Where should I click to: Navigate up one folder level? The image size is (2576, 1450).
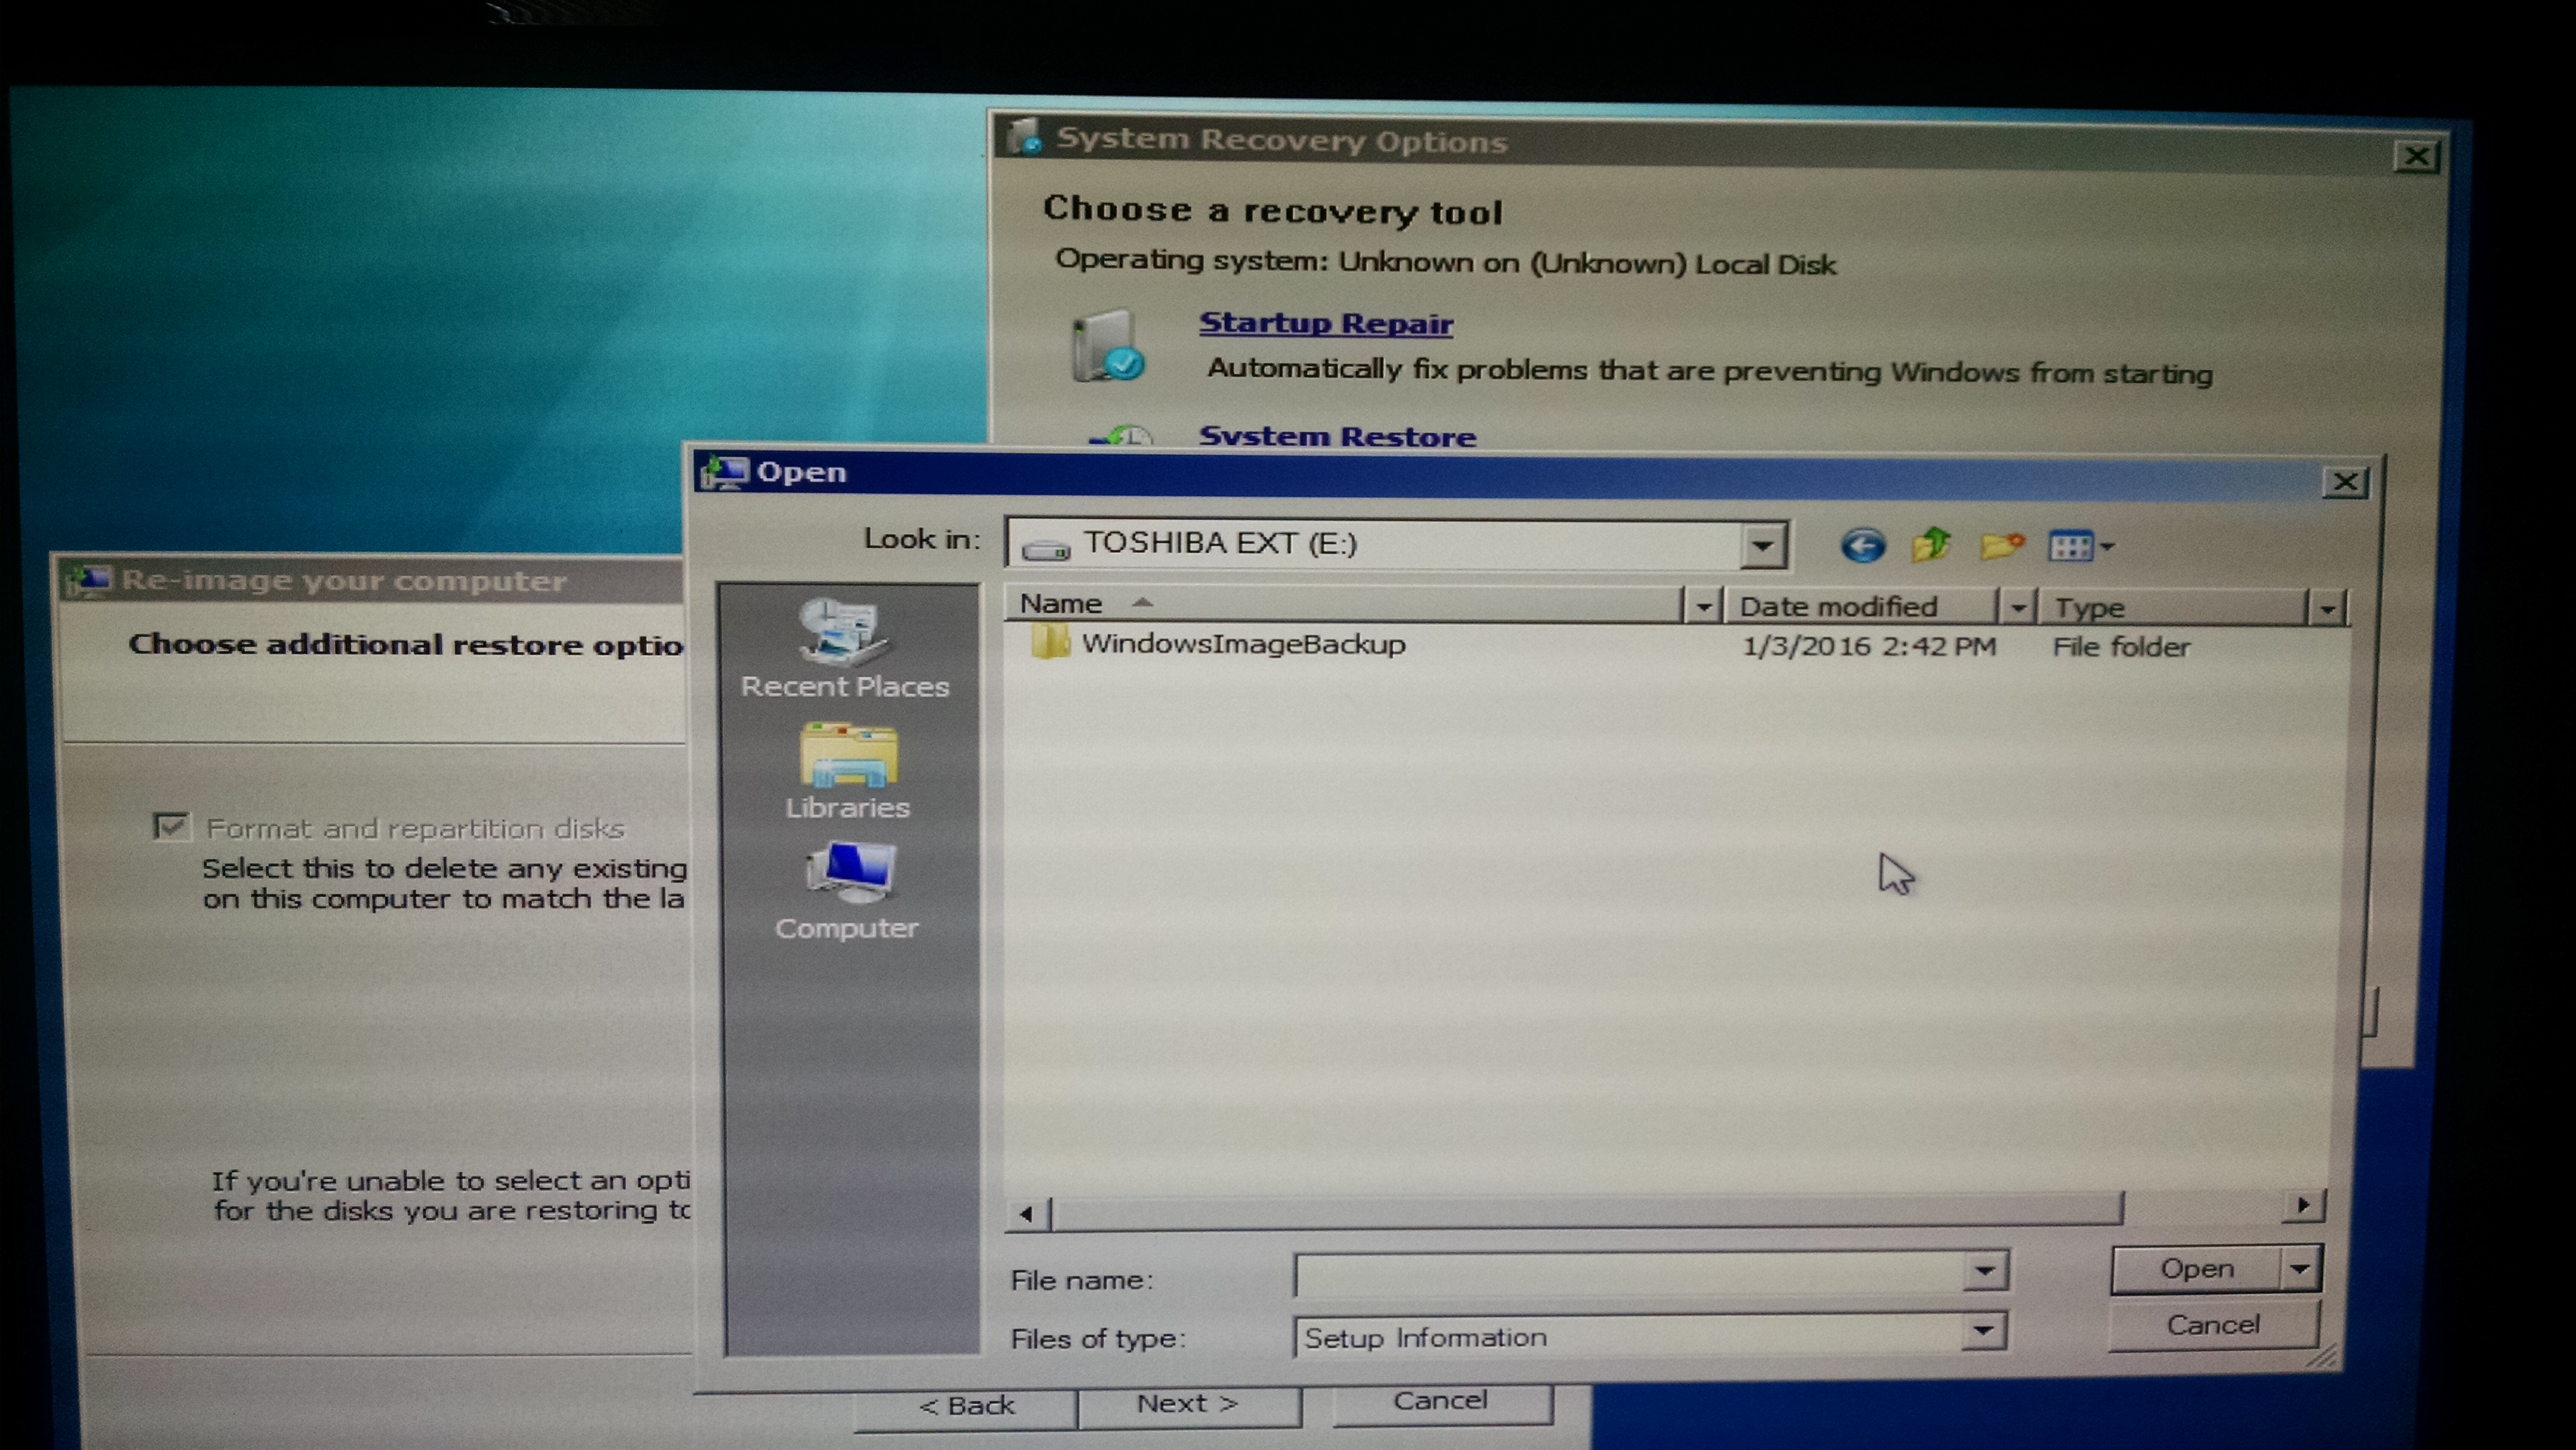[1931, 545]
